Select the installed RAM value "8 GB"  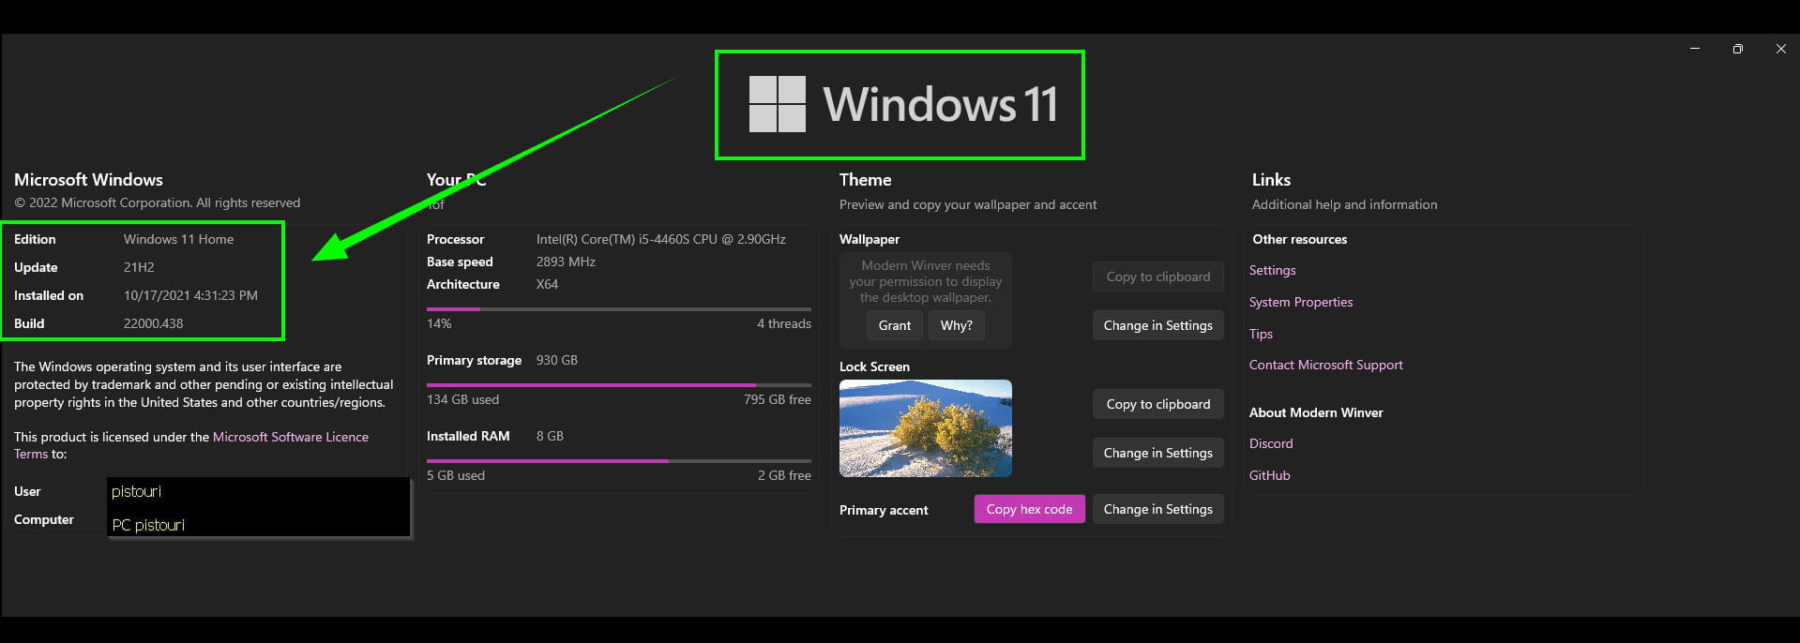(x=550, y=436)
